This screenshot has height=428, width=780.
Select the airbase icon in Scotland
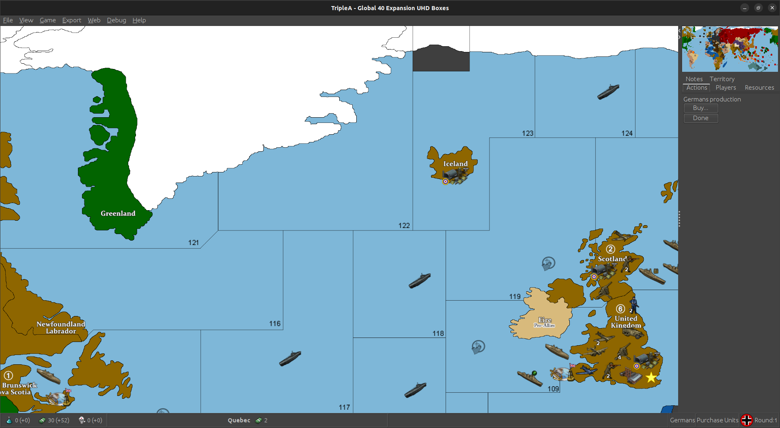point(604,271)
